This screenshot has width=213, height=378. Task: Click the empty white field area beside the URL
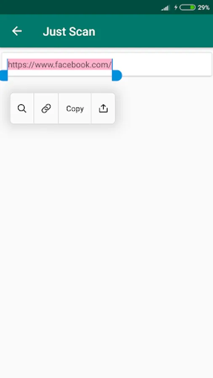(164, 64)
